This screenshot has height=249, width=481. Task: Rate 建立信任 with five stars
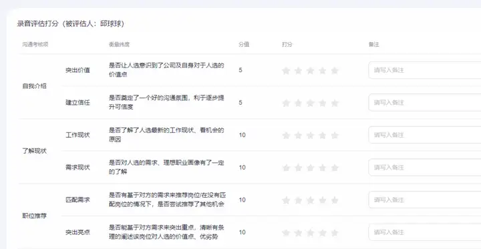pyautogui.click(x=335, y=103)
